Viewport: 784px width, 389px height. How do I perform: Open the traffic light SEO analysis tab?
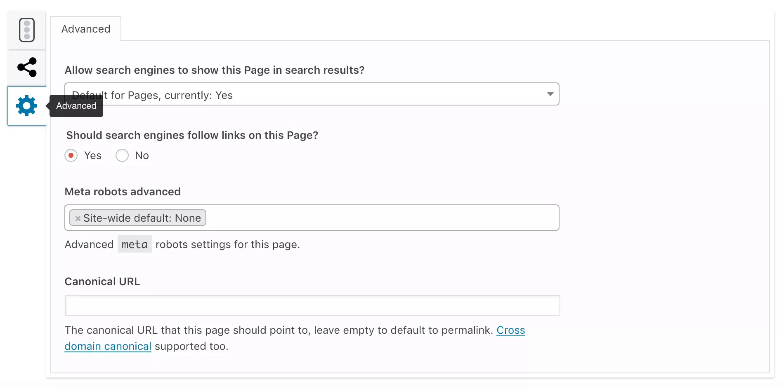[27, 30]
